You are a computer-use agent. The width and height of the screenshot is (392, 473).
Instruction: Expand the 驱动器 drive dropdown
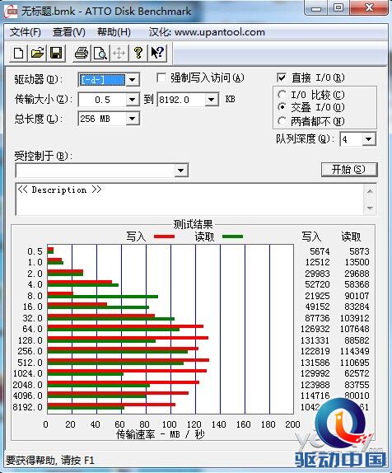[x=132, y=80]
